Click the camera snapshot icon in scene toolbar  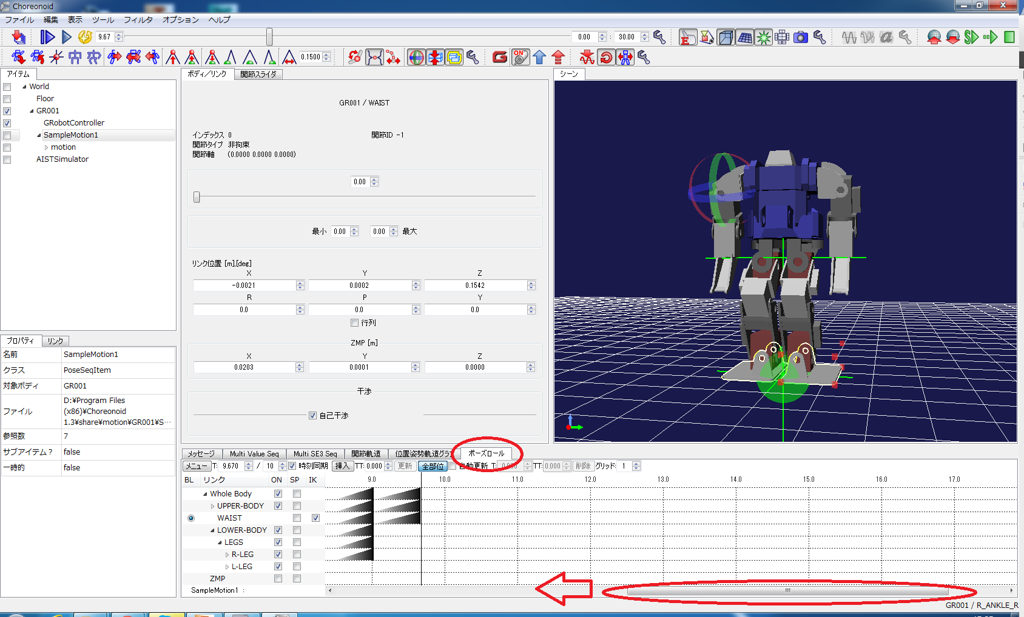801,38
